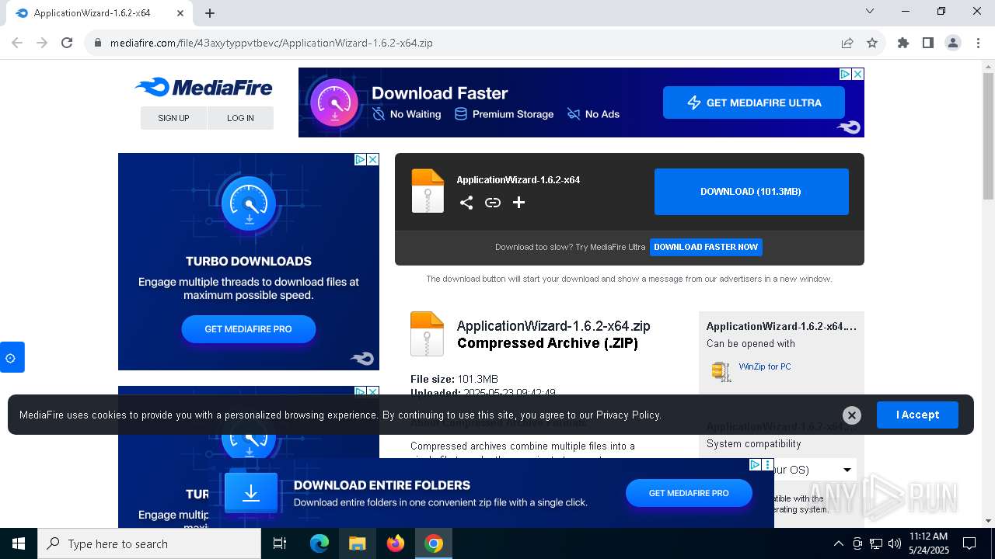Click DOWNLOAD FASTER NOW button

pyautogui.click(x=706, y=247)
